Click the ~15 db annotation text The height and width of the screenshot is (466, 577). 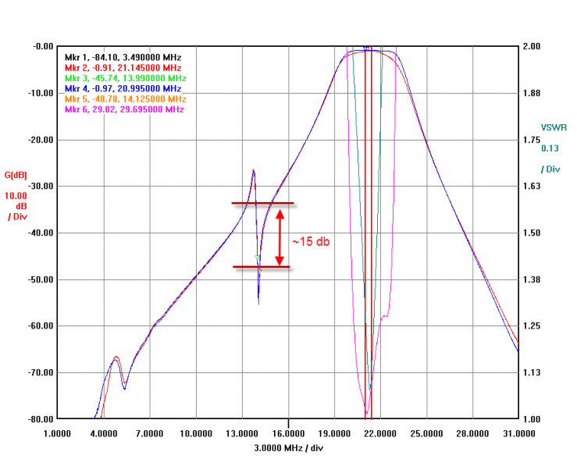311,242
